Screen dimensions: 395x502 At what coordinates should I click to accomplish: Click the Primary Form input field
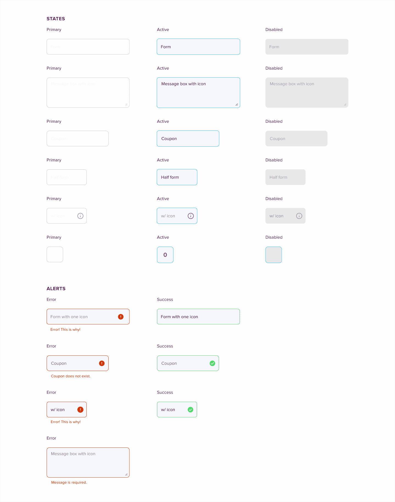(x=88, y=47)
